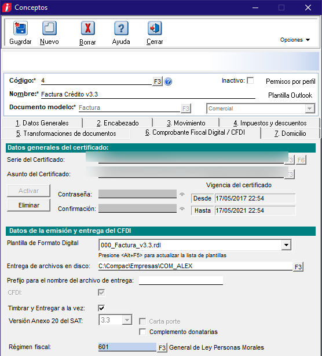The width and height of the screenshot is (322, 356).
Task: Open F3 lookup for Documento modelo
Action: tap(186, 109)
